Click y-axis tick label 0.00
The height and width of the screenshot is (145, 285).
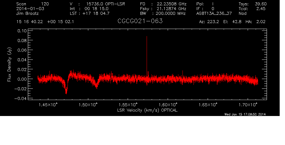pyautogui.click(x=22, y=79)
